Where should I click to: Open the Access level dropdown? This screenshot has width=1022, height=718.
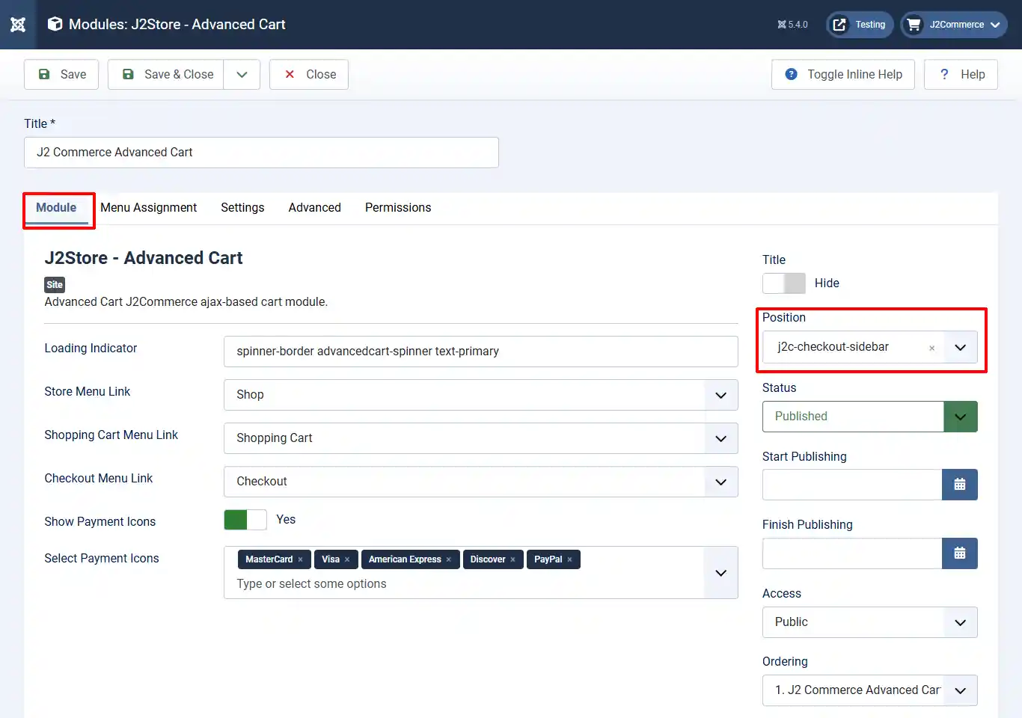pos(870,622)
